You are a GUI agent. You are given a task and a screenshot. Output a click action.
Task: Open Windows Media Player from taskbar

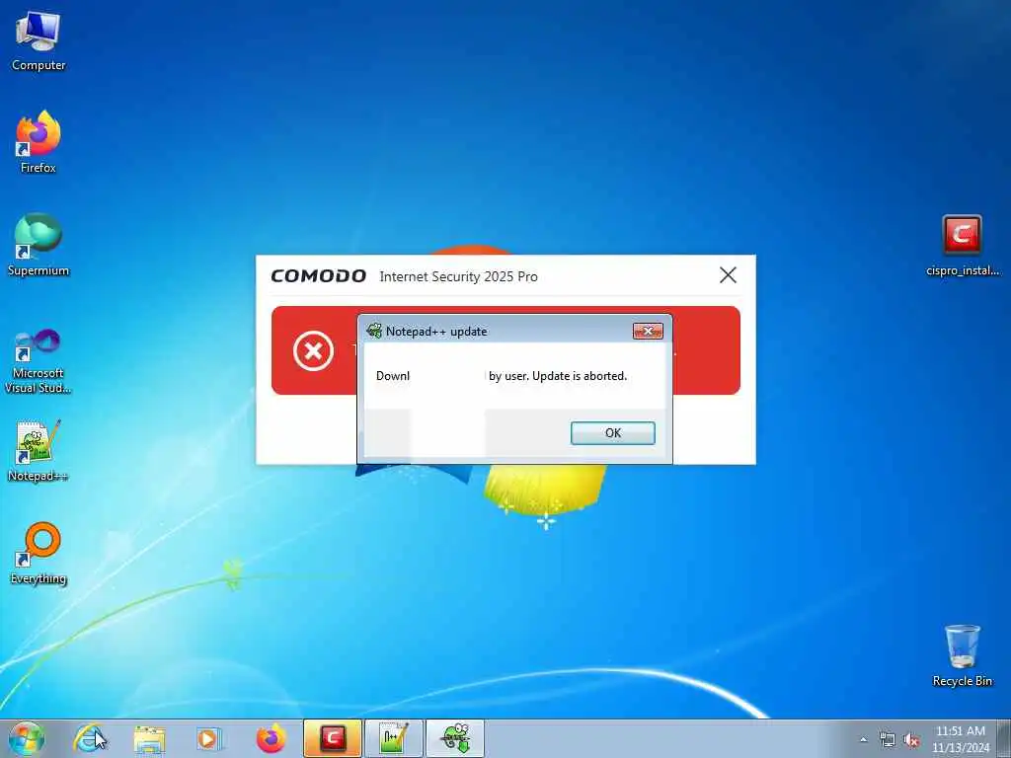tap(208, 738)
